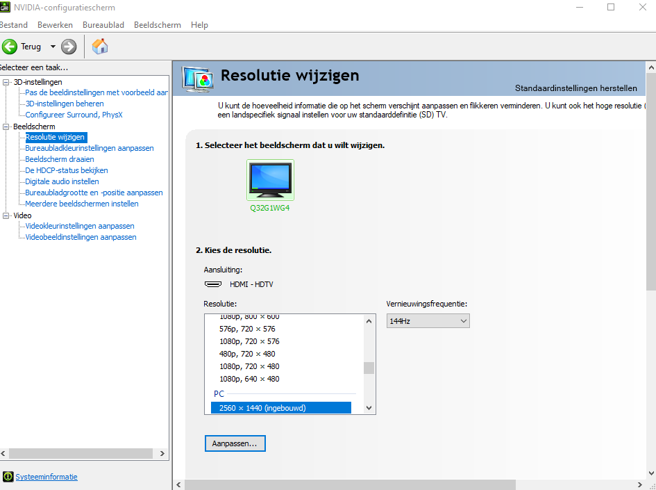Click main panel scroll down arrow
This screenshot has width=656, height=490.
pos(651,473)
